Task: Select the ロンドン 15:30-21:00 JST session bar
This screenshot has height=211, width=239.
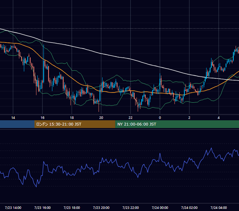Action: [x=75, y=124]
